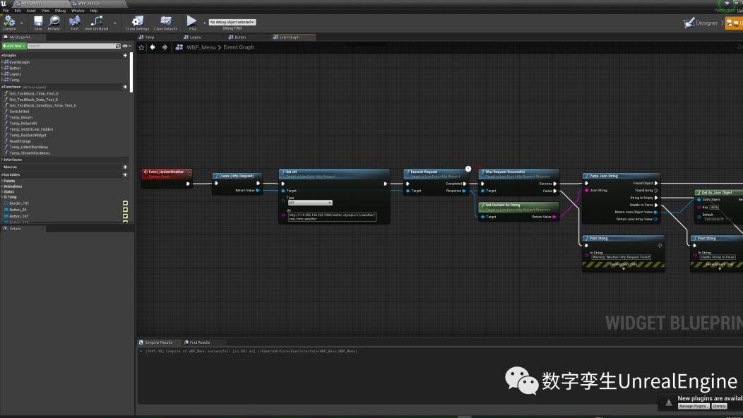Open the Compile options dropdown arrow

[x=21, y=23]
